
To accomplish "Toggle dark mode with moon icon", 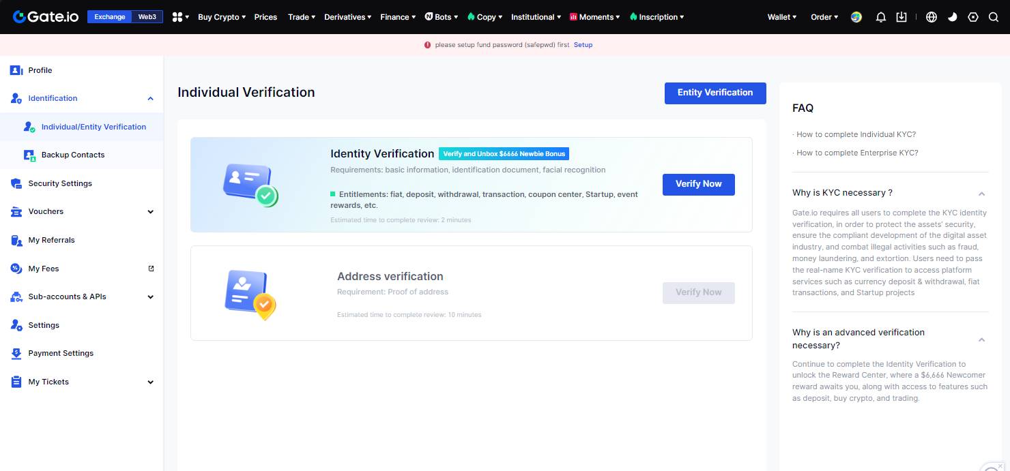I will (x=953, y=17).
